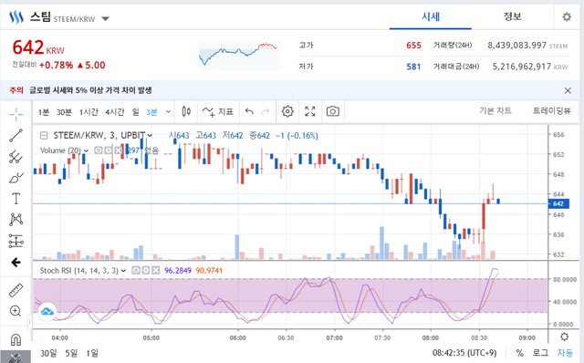
Task: Hide the Stoch RSI indicator with eye icon
Action: click(136, 270)
